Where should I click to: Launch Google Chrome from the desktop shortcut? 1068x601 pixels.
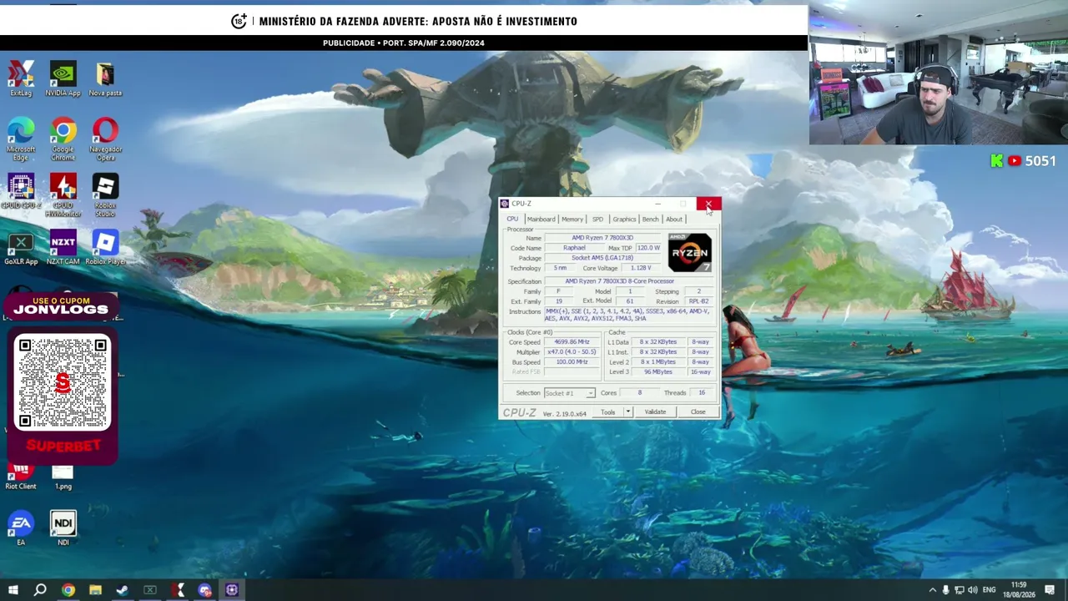pos(63,139)
